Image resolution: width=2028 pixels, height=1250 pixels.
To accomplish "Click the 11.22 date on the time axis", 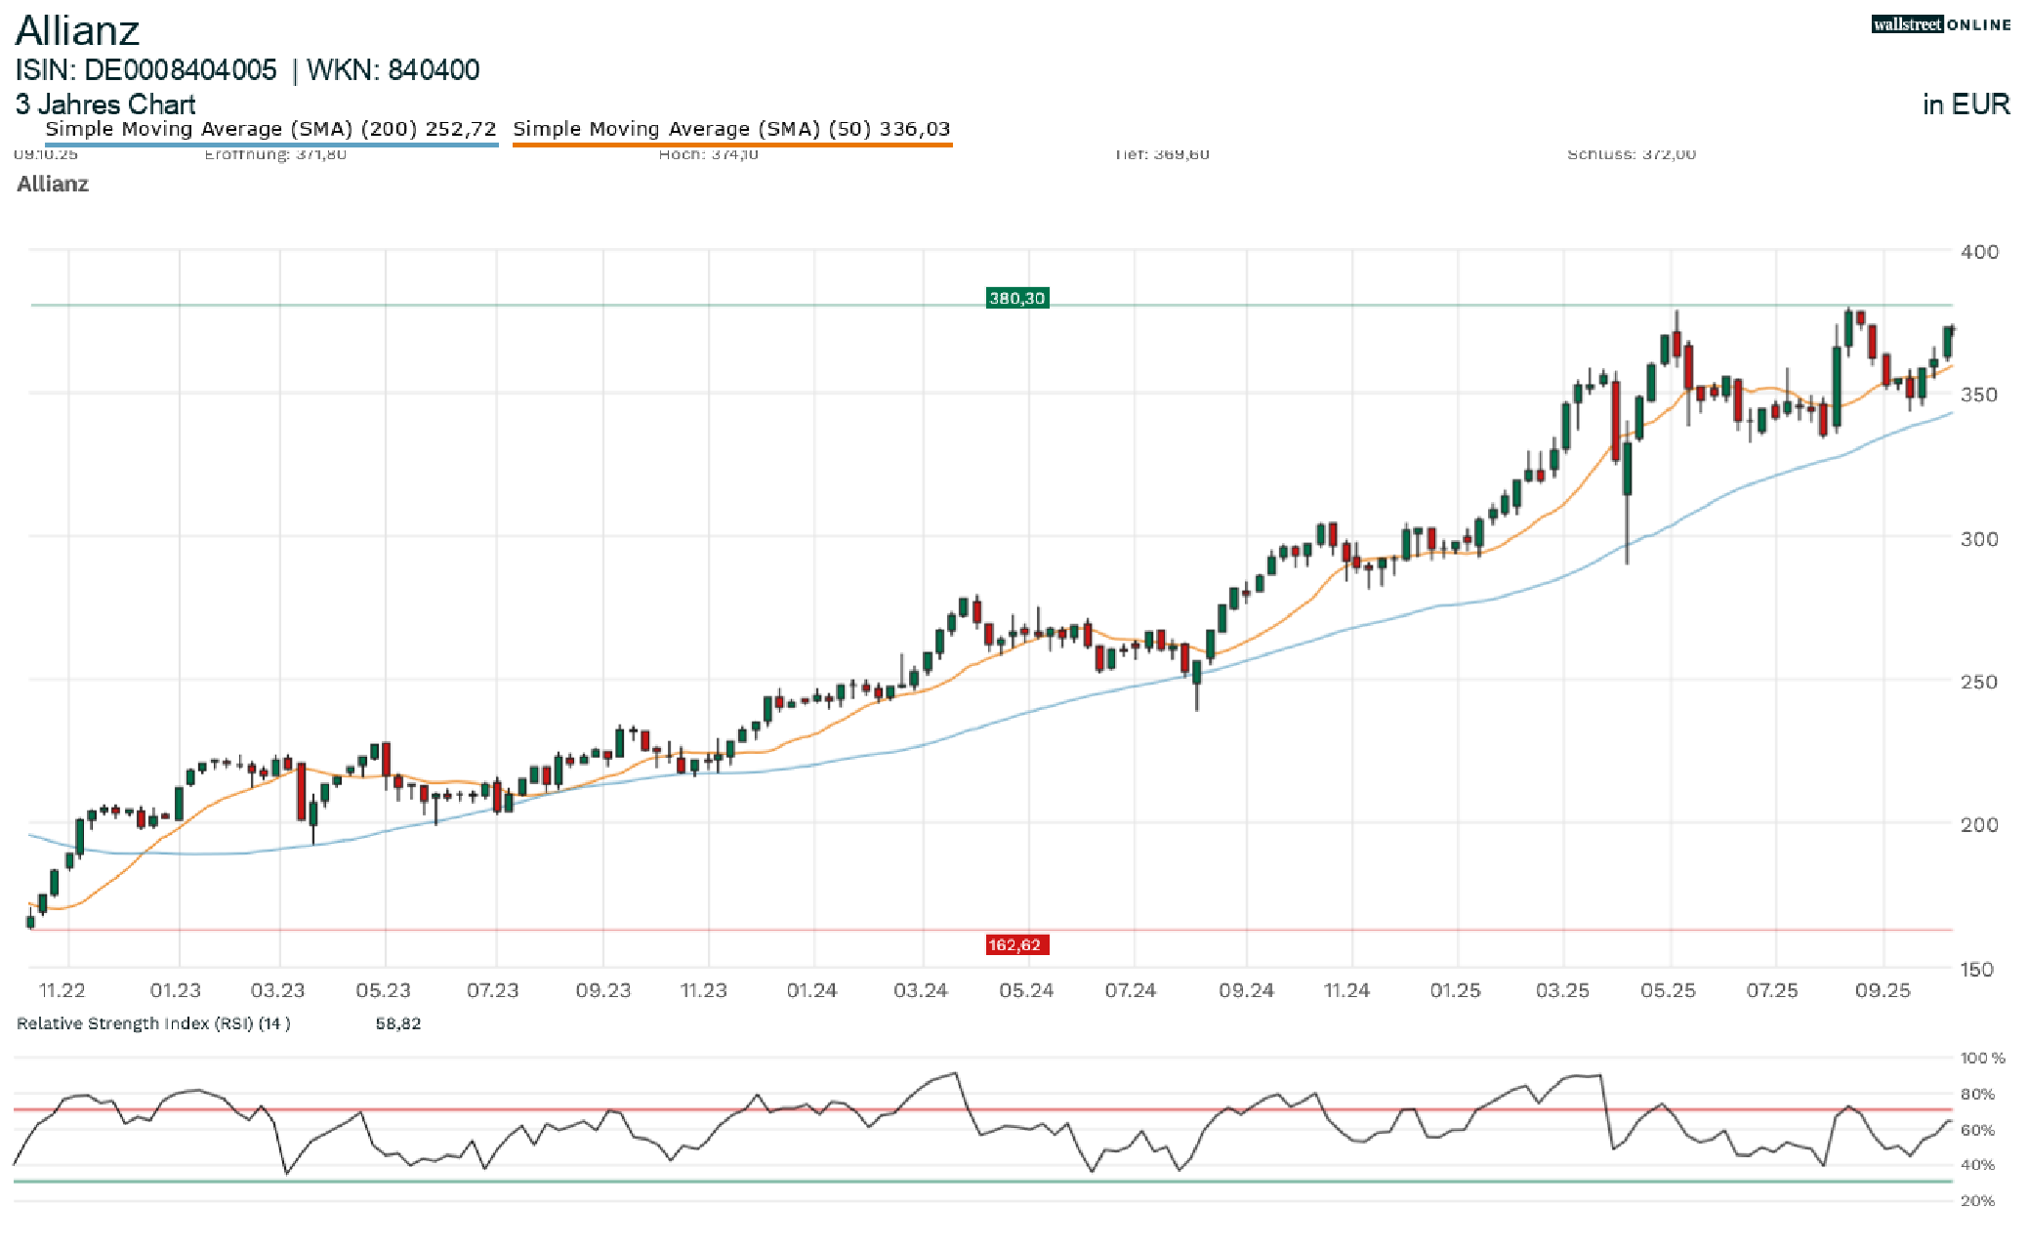I will coord(62,990).
